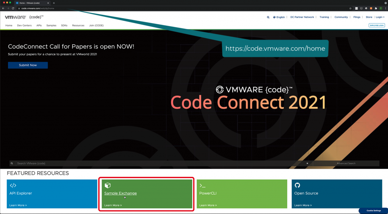Click the CodeConnect Call for Papers heading

click(71, 47)
